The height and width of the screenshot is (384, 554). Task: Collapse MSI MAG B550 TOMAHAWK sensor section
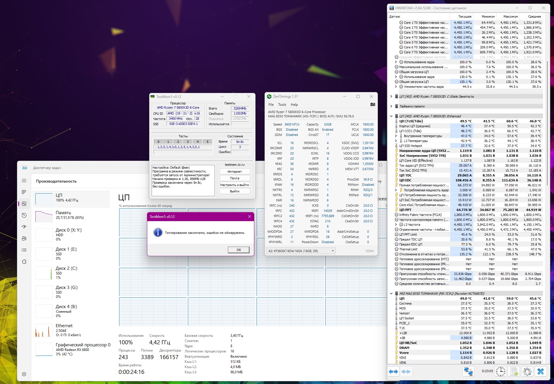click(x=391, y=294)
